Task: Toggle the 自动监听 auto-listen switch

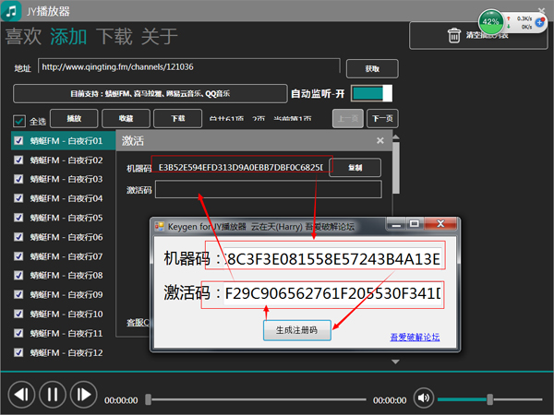Action: [372, 93]
